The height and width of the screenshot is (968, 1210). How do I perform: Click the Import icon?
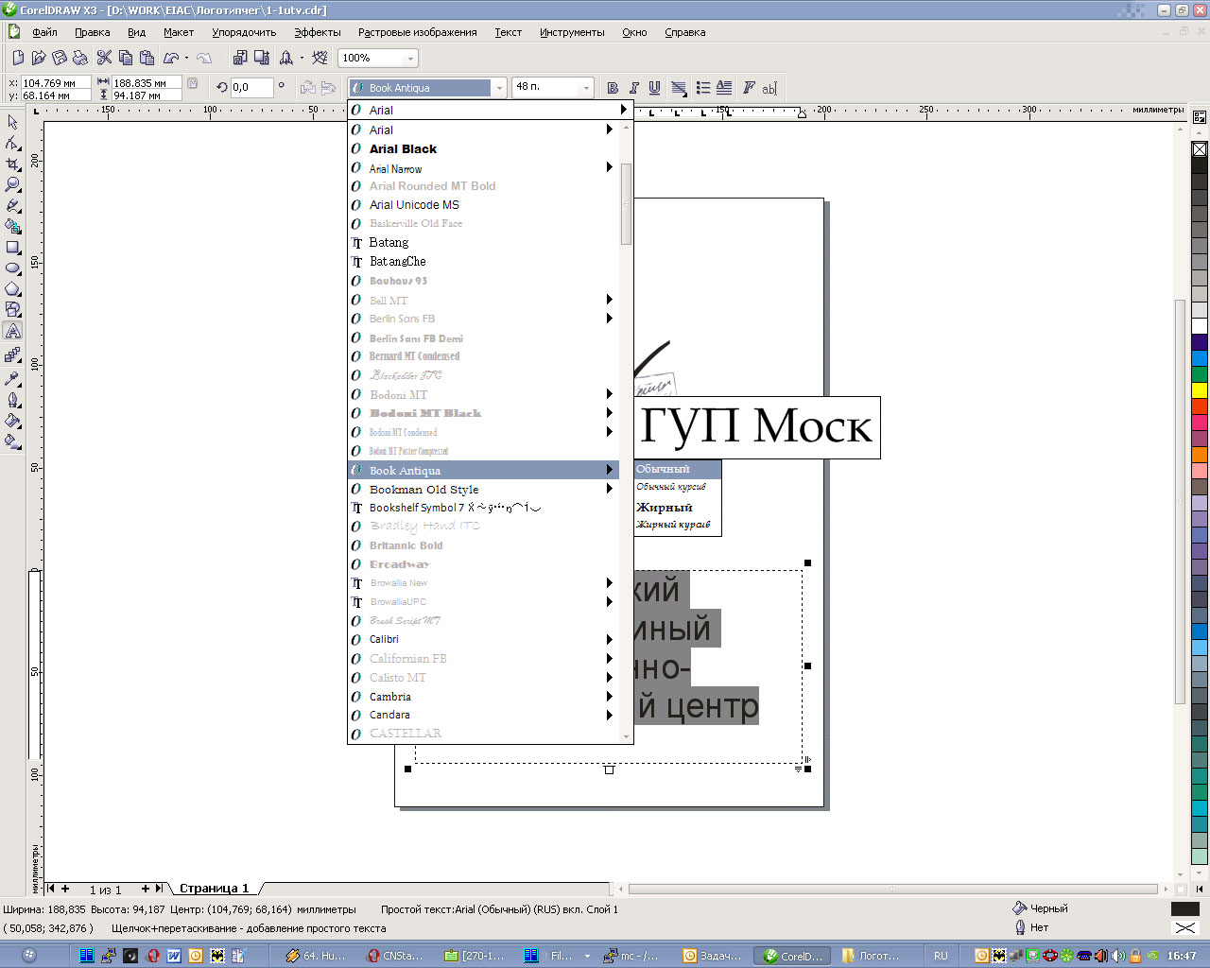pyautogui.click(x=240, y=58)
